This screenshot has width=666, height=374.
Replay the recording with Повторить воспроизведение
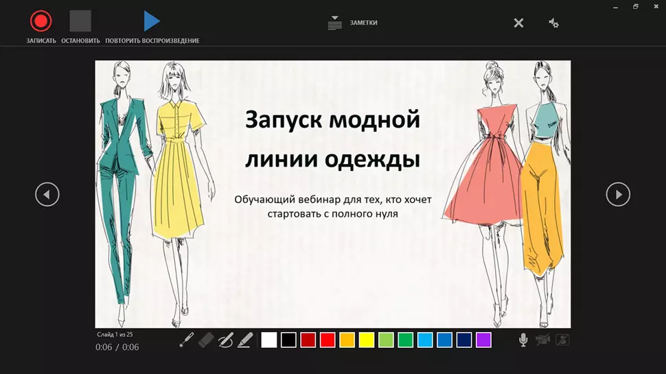coord(152,22)
